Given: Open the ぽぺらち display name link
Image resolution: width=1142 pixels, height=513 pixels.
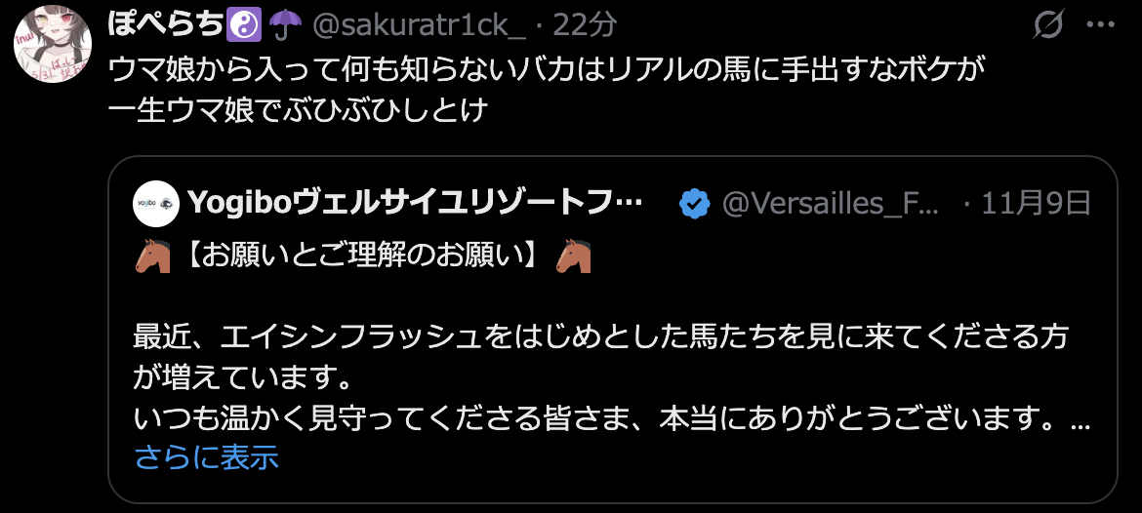Looking at the screenshot, I should pyautogui.click(x=165, y=25).
